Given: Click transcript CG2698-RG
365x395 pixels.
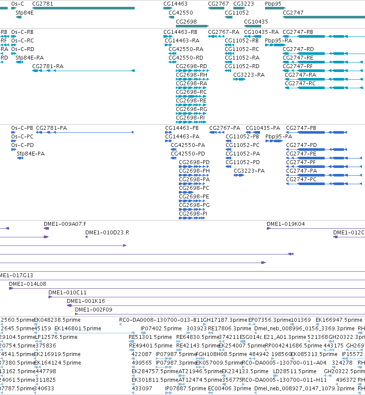Looking at the screenshot, I should pyautogui.click(x=191, y=109).
